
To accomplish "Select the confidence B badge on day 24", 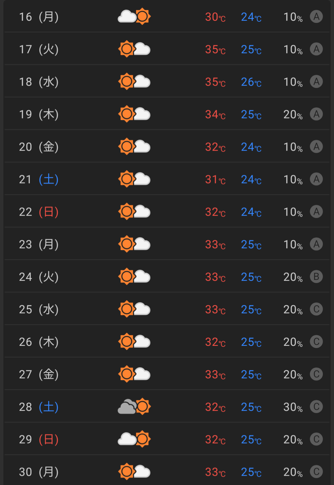I will (x=316, y=276).
